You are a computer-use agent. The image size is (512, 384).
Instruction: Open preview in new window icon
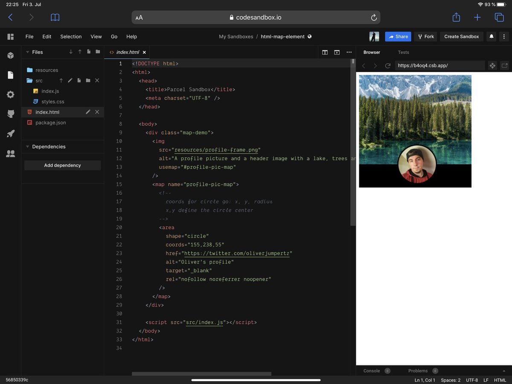click(505, 66)
